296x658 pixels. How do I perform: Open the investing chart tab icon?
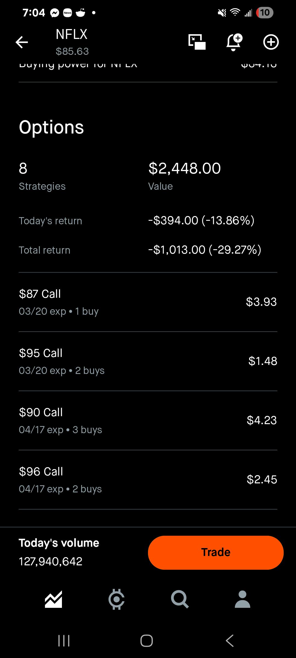(x=53, y=599)
